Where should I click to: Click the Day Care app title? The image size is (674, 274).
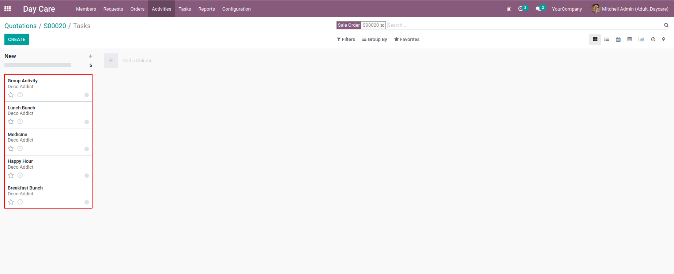coord(39,9)
